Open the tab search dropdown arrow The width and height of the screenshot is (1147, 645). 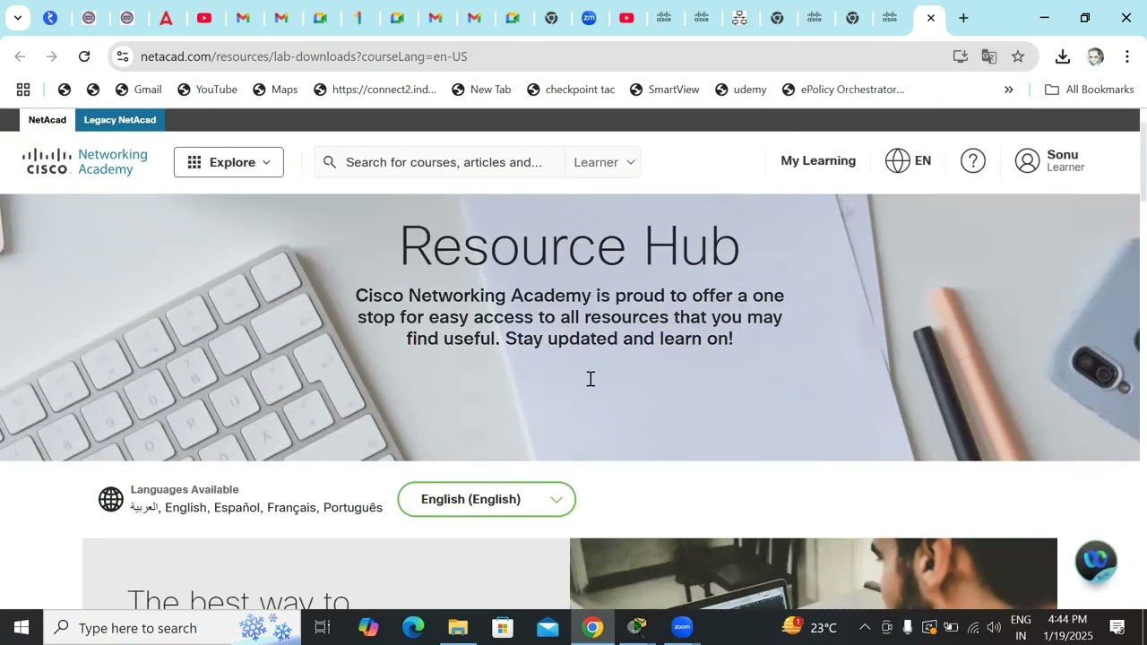pos(17,18)
